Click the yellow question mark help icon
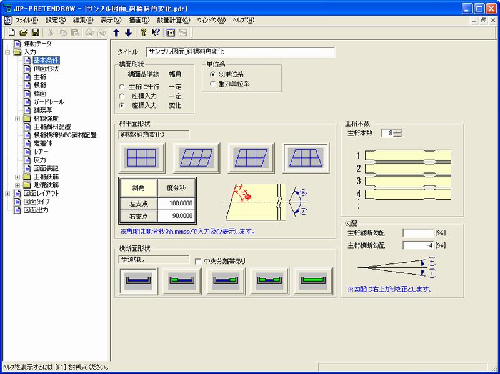 pyautogui.click(x=143, y=32)
